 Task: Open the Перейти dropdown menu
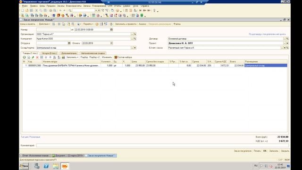88,24
